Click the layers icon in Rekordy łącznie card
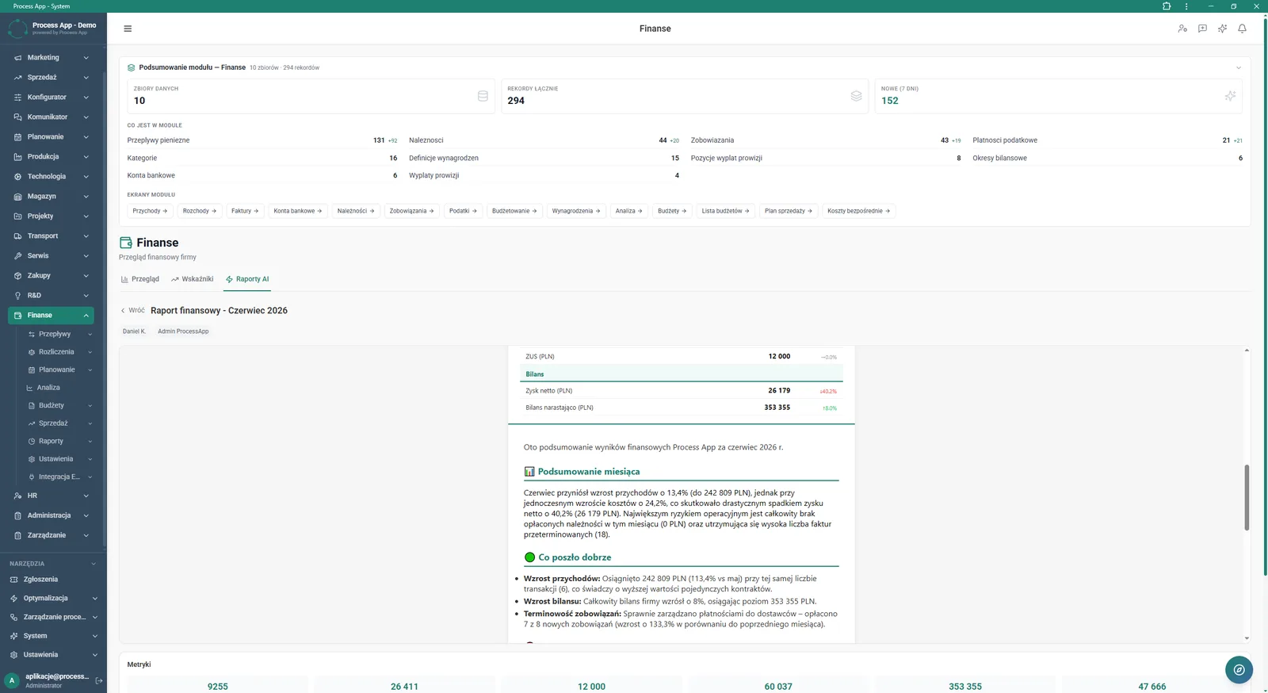This screenshot has height=693, width=1268. tap(856, 96)
